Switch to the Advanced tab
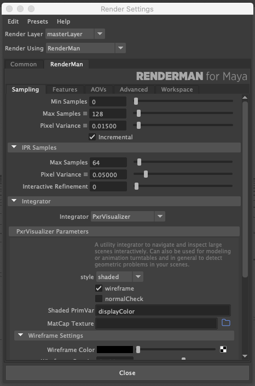255x386 pixels. coord(134,89)
